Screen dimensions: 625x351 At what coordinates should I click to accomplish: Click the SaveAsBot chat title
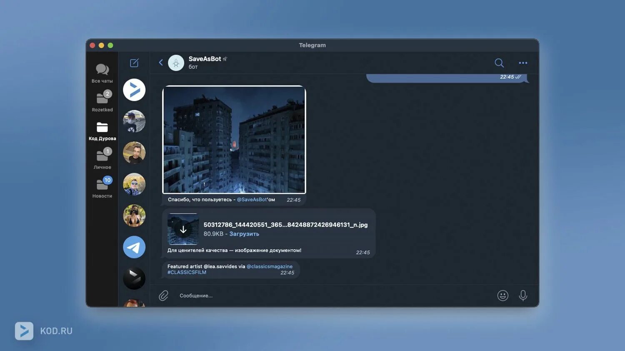(x=205, y=59)
